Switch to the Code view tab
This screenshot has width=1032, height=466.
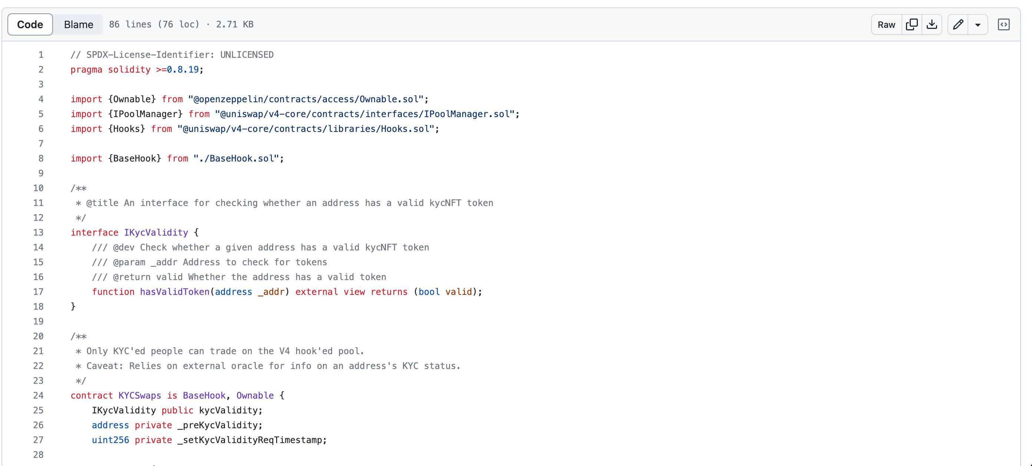(x=30, y=24)
